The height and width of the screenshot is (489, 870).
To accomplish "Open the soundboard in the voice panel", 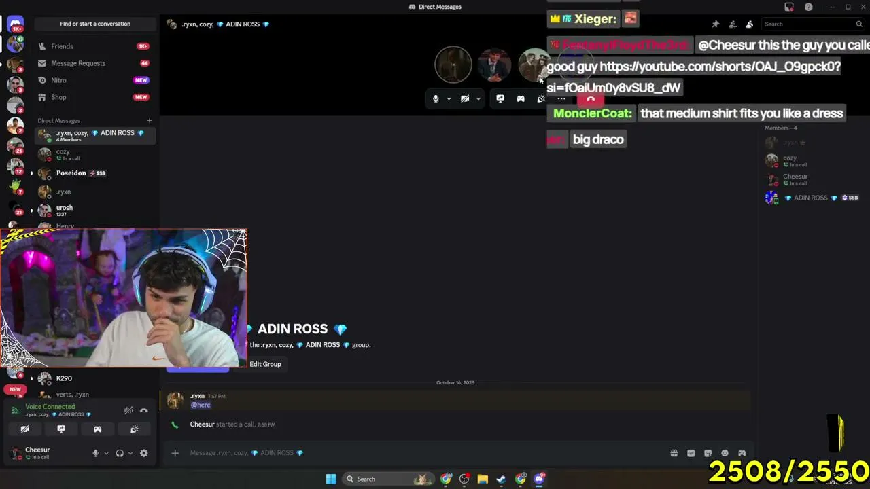I will (x=134, y=429).
